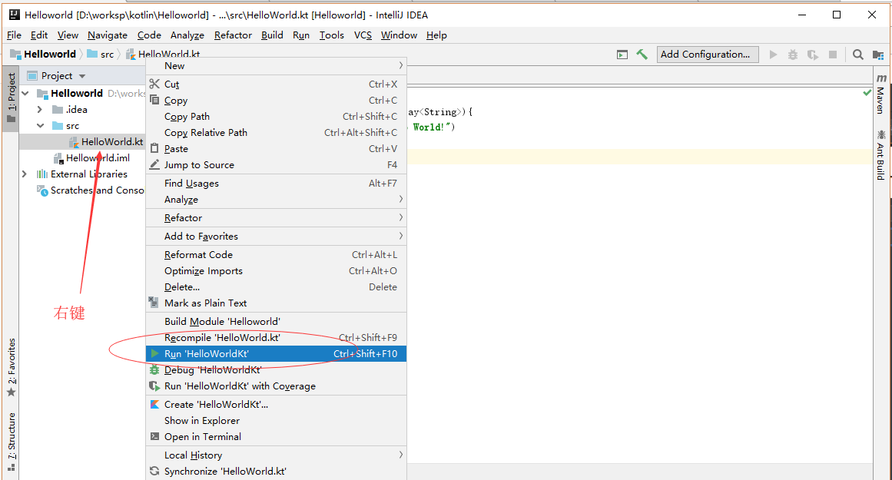Open Ant Build tool window
Viewport: 892px width, 480px height.
(x=881, y=154)
